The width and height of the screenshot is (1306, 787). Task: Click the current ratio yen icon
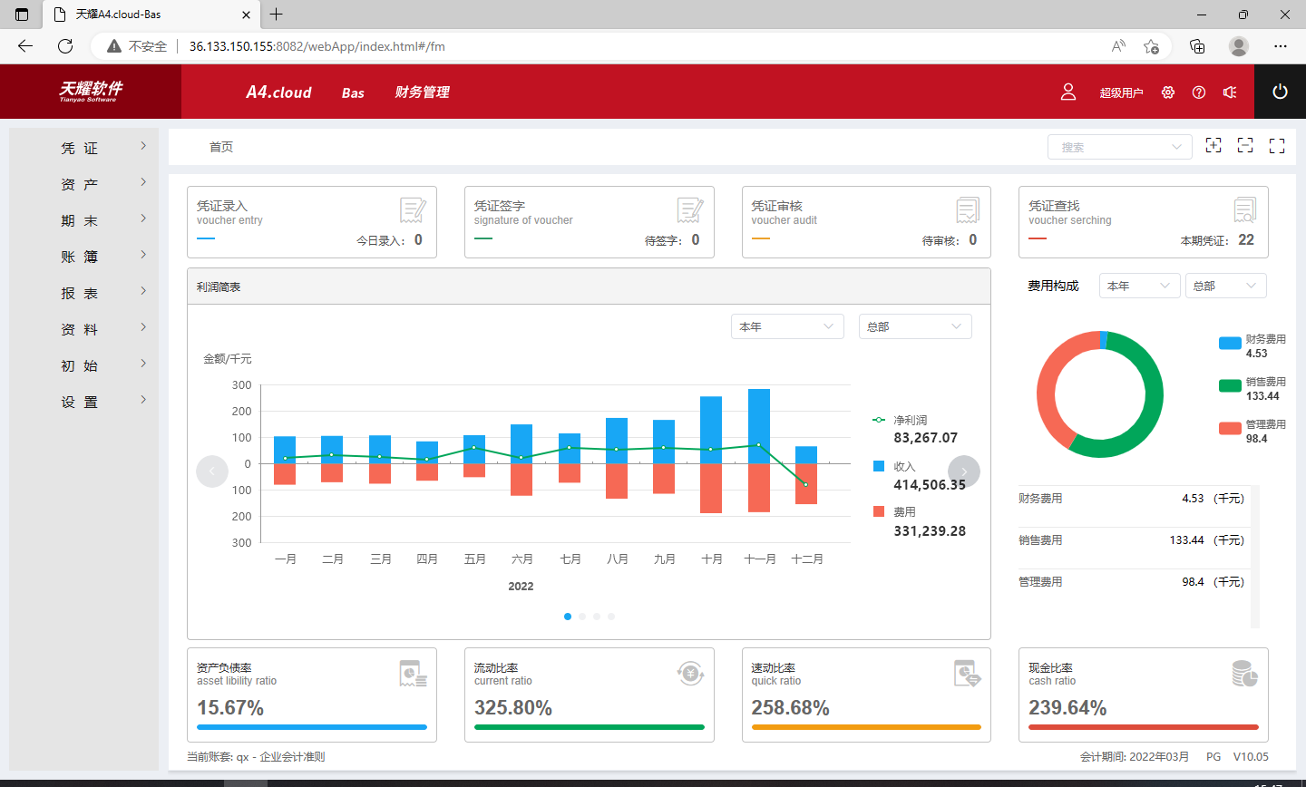691,673
